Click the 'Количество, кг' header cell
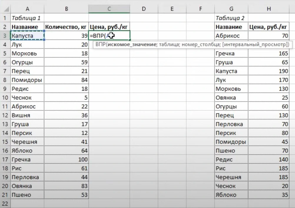Screen dimensions: 295x208 [x=66, y=27]
